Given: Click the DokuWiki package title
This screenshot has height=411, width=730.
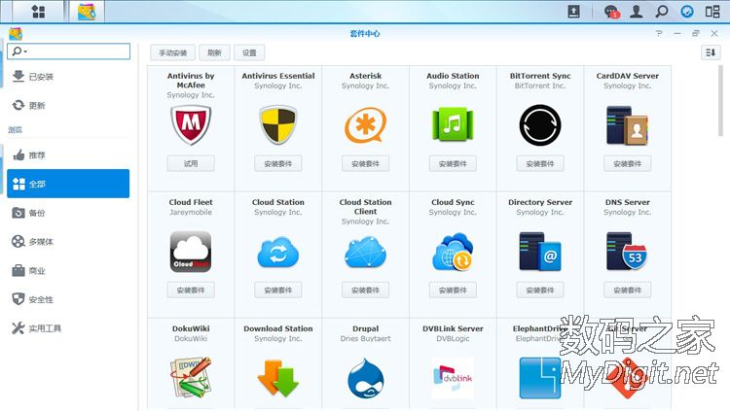Looking at the screenshot, I should [x=191, y=328].
